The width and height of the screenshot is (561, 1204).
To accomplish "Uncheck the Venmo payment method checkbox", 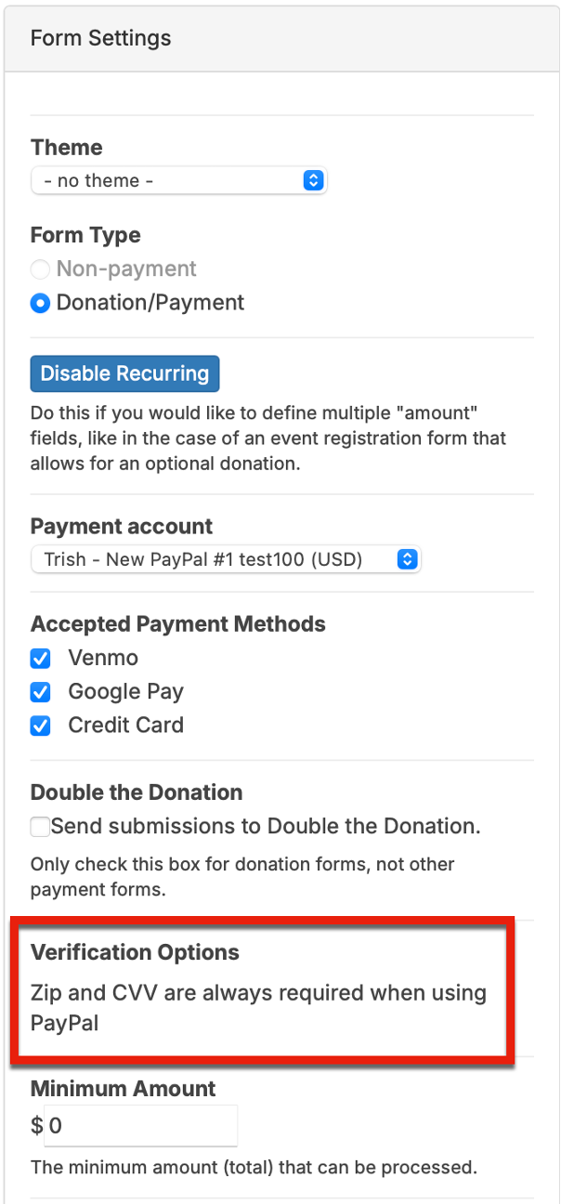I will [41, 659].
